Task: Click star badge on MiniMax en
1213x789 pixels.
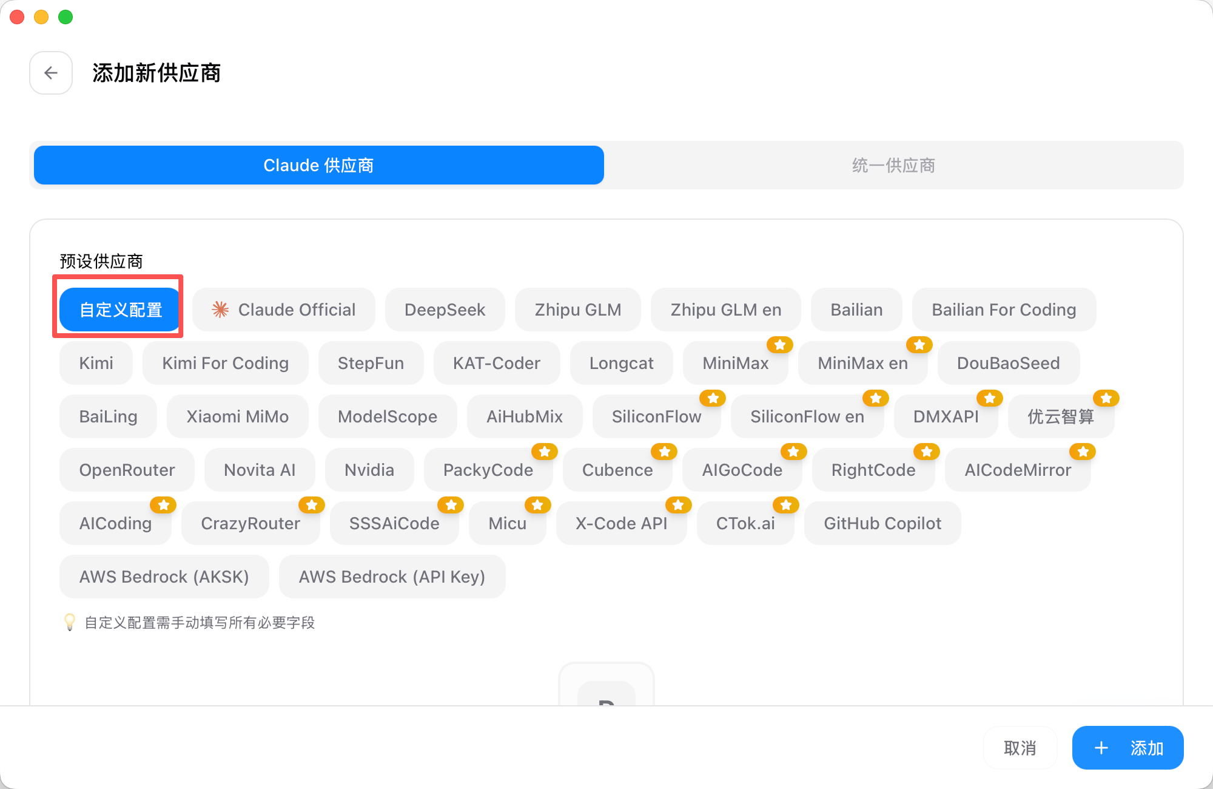Action: click(x=919, y=345)
